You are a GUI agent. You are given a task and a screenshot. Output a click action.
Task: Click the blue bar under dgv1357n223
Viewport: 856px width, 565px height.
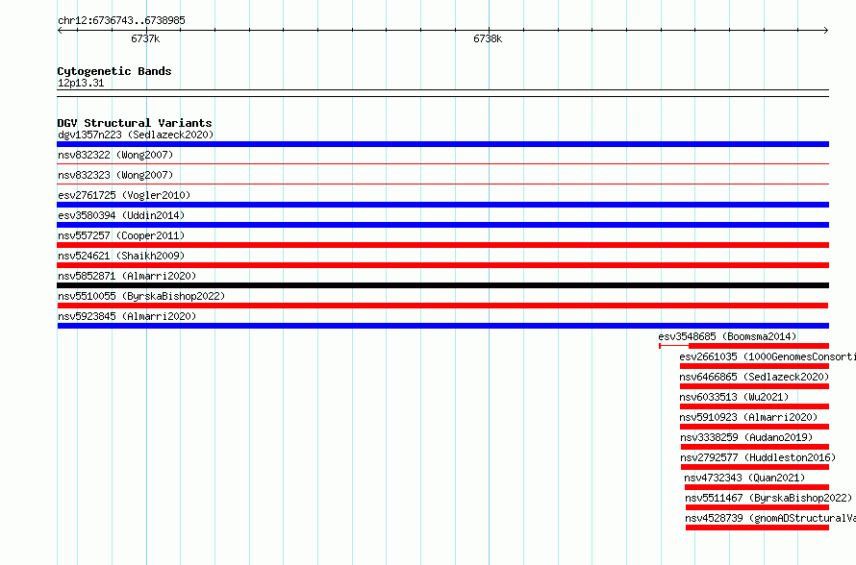442,144
